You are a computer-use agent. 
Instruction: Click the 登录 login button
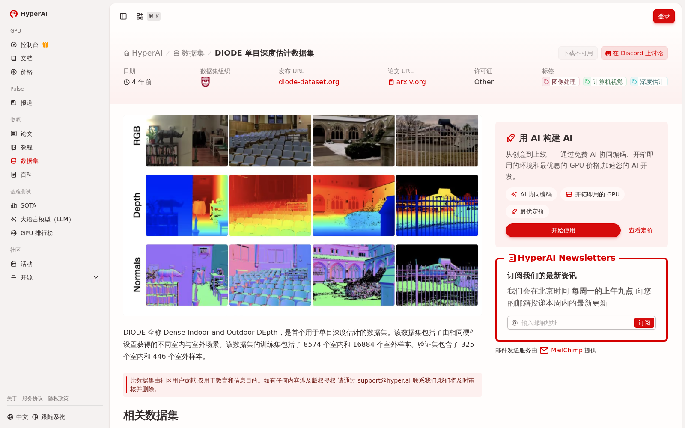click(664, 16)
